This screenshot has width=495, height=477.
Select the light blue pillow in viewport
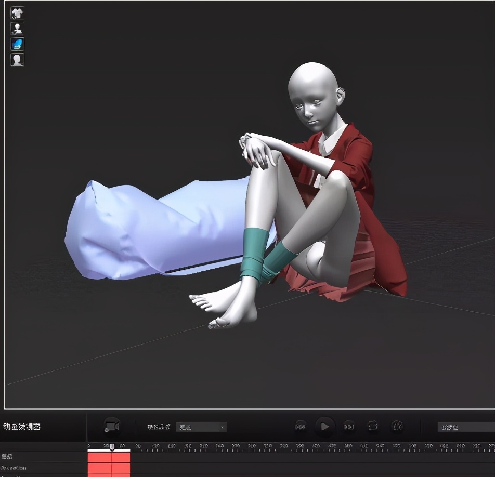(x=151, y=229)
